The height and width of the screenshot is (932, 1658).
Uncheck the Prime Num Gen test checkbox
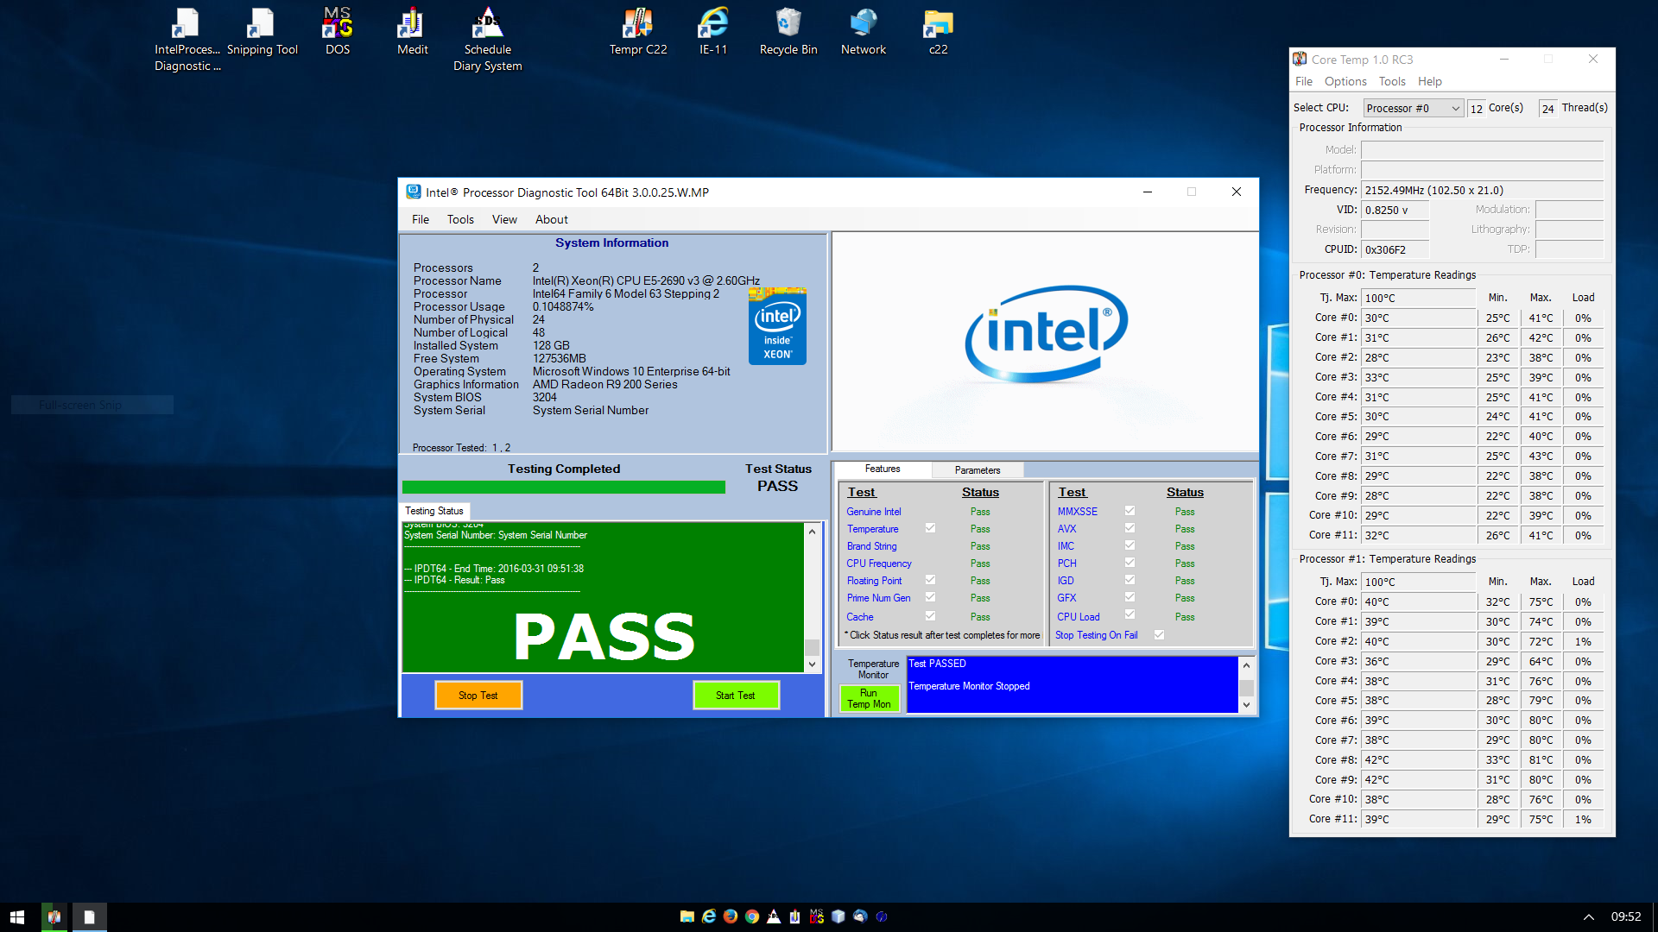tap(930, 597)
